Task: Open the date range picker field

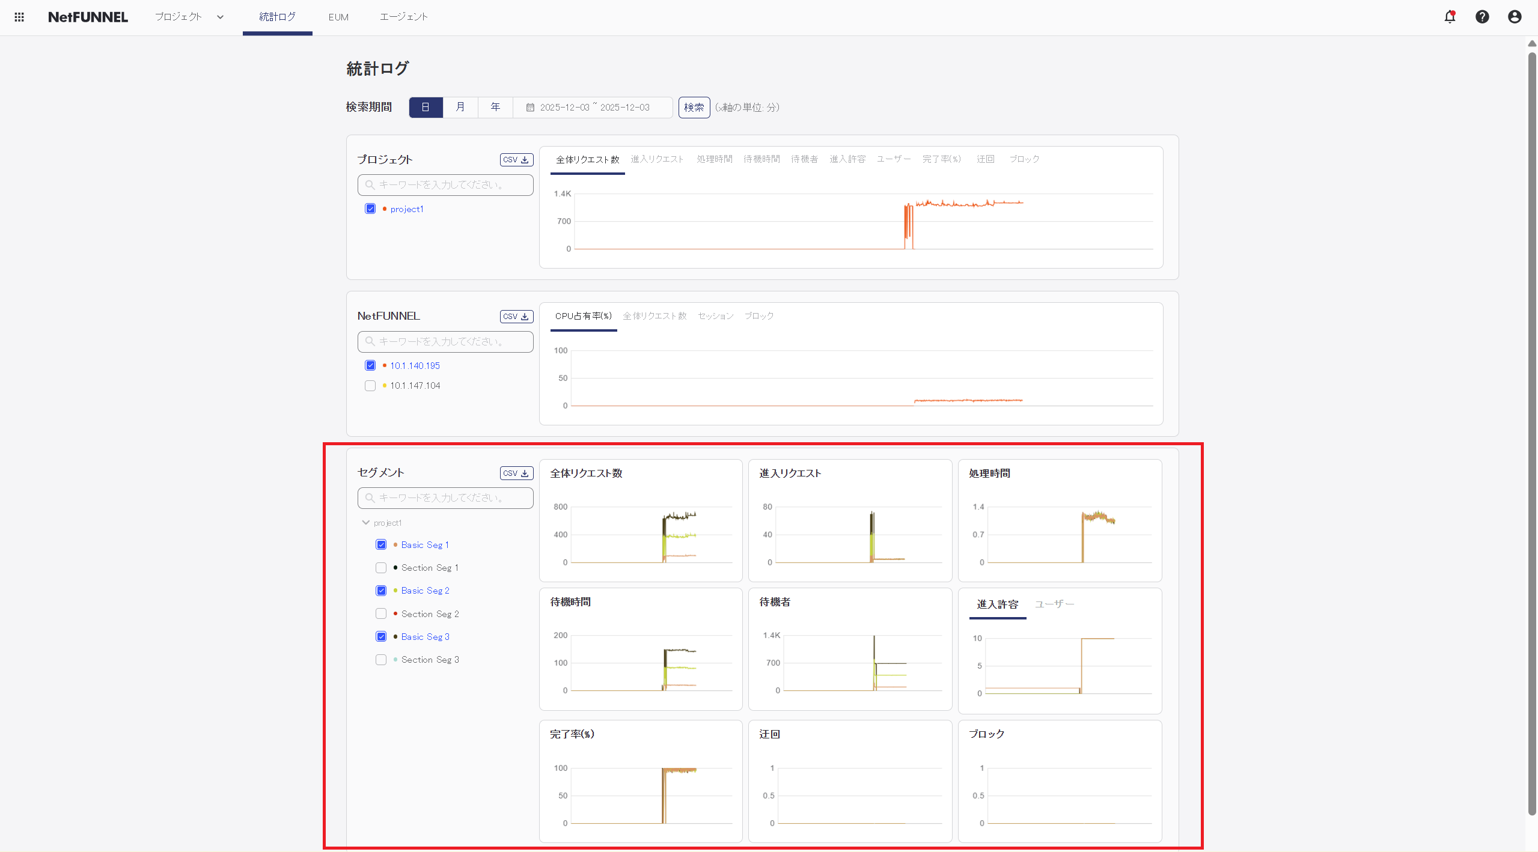Action: [594, 107]
